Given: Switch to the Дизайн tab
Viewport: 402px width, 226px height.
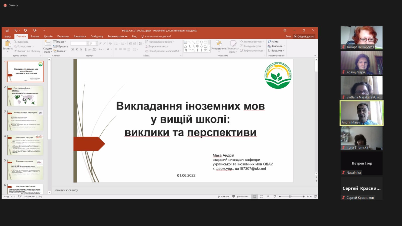Looking at the screenshot, I should [48, 36].
